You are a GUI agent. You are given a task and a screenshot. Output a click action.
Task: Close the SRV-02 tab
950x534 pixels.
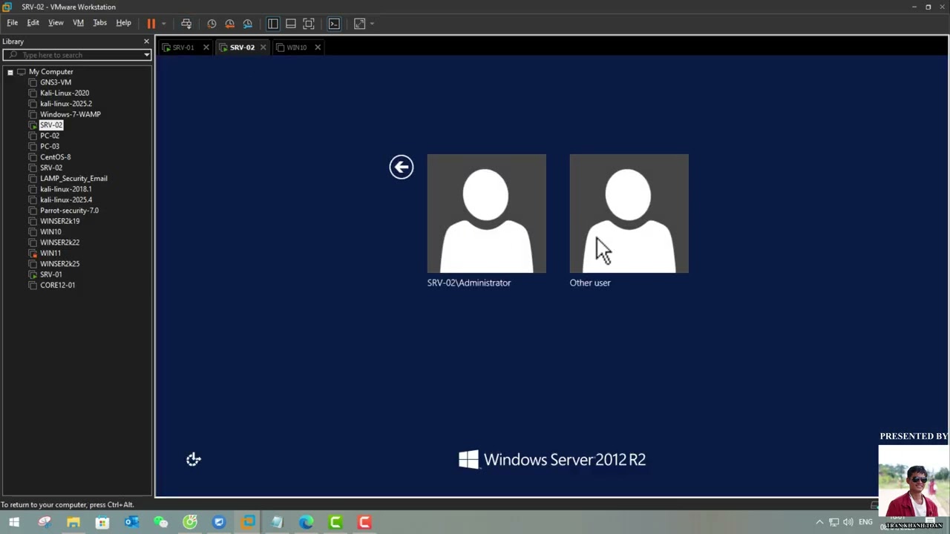(x=263, y=47)
